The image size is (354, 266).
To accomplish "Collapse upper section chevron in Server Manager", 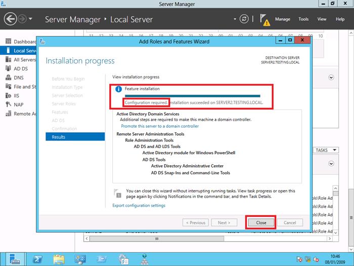I will click(x=331, y=78).
